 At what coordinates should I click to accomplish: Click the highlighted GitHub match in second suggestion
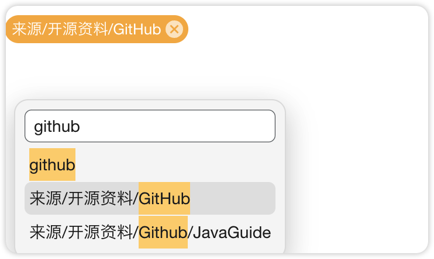[164, 198]
